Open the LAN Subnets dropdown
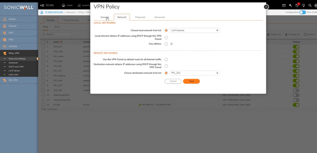The width and height of the screenshot is (317, 153). tap(194, 30)
